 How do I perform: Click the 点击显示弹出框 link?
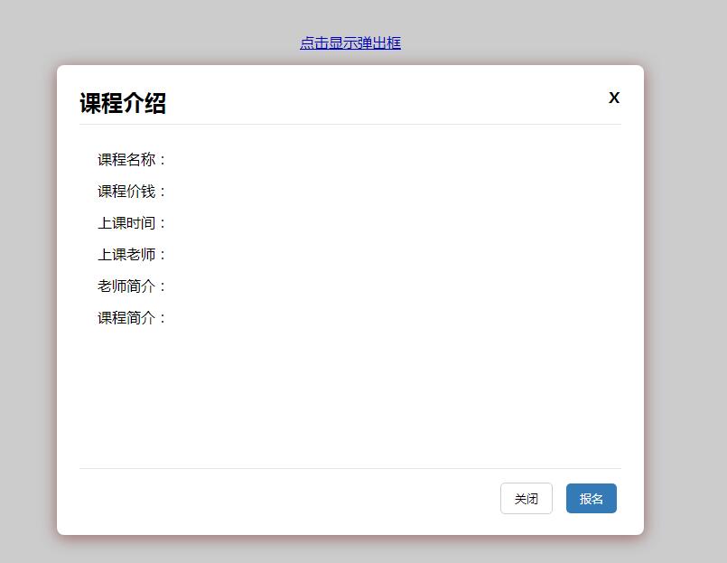pos(350,42)
